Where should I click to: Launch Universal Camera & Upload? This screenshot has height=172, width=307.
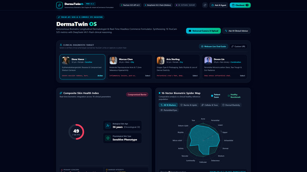coord(203,31)
